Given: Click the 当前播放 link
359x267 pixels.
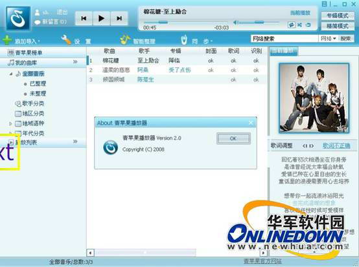Looking at the screenshot, I should tap(300, 13).
